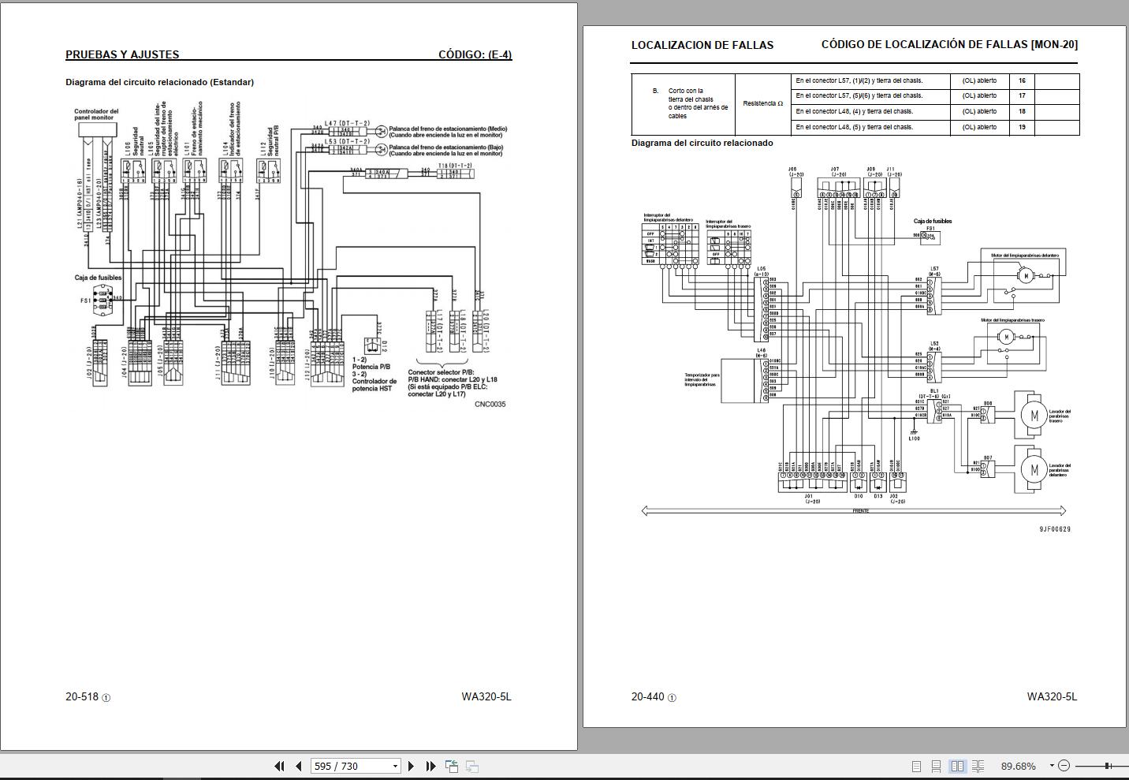Click the 'Caja de fusibles' label on left page
Screen dimensions: 1129x780
pos(99,278)
